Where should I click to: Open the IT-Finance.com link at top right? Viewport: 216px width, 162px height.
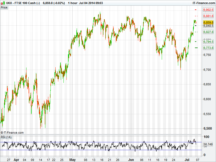[x=203, y=3]
